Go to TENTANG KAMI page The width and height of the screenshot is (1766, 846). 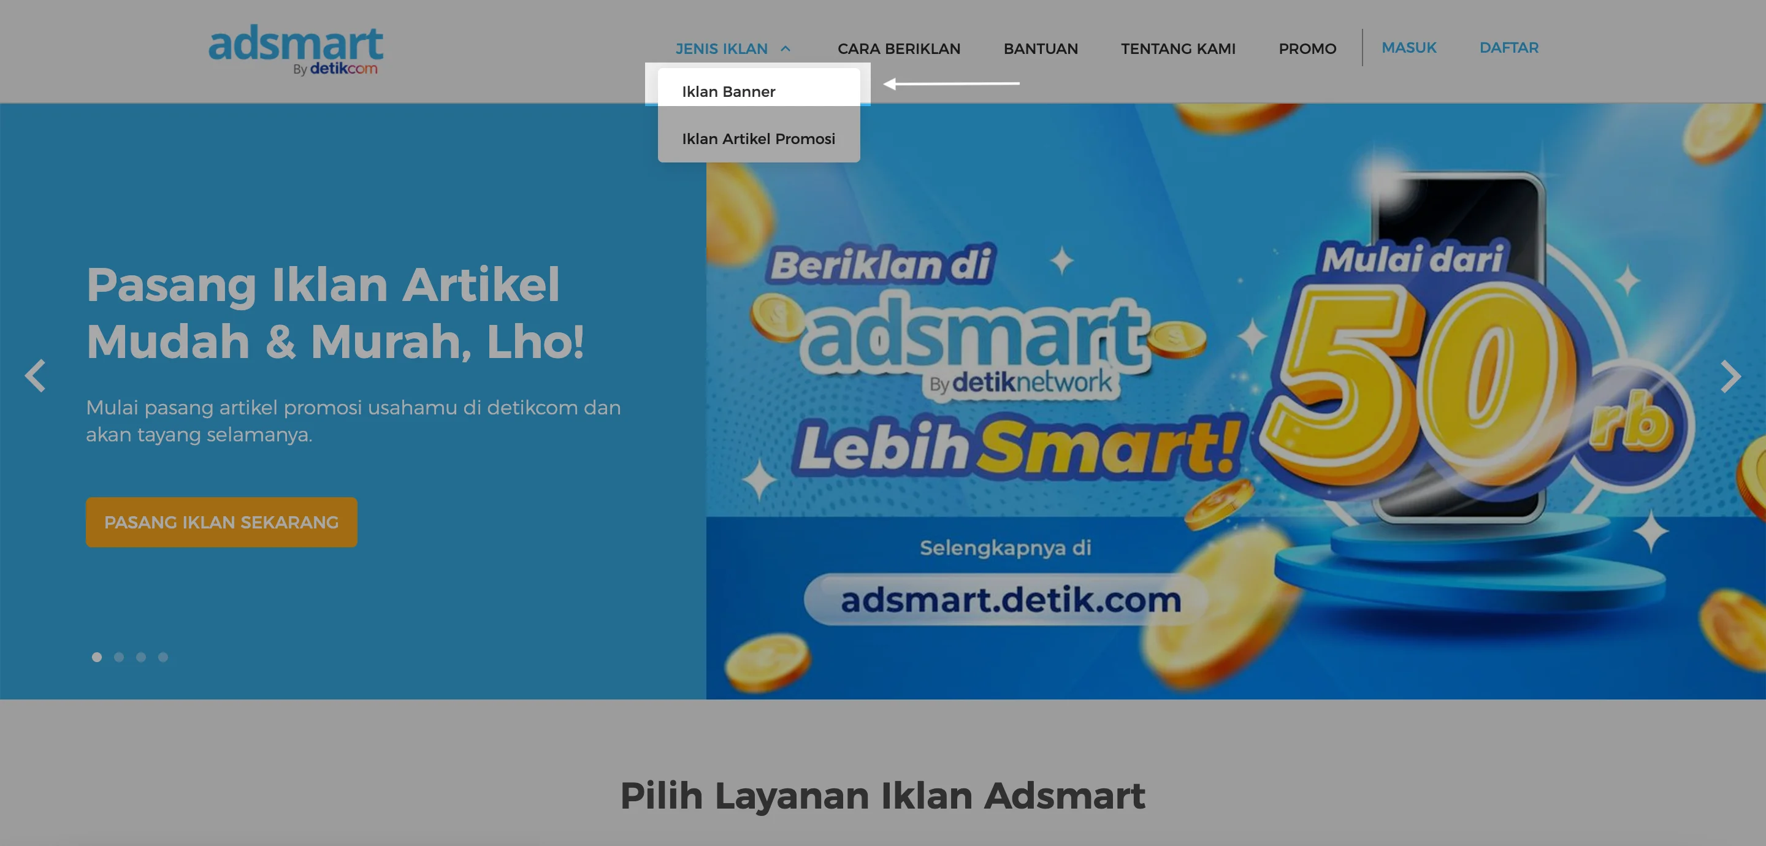click(1178, 48)
